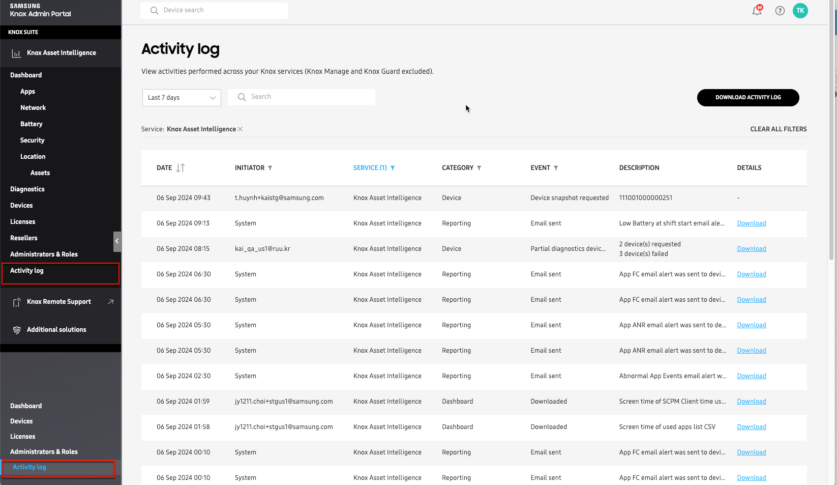Screen dimensions: 837x485
Task: Open Apps in the sidebar
Action: (27, 92)
